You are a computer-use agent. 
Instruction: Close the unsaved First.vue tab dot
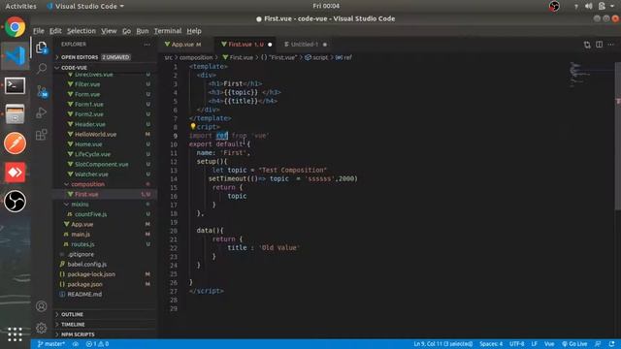(x=270, y=45)
